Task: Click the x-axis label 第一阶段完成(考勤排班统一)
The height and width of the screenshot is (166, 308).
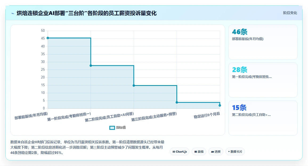Action: tap(69, 117)
